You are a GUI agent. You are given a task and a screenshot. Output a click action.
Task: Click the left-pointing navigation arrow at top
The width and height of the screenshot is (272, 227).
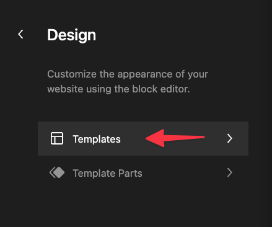click(20, 34)
